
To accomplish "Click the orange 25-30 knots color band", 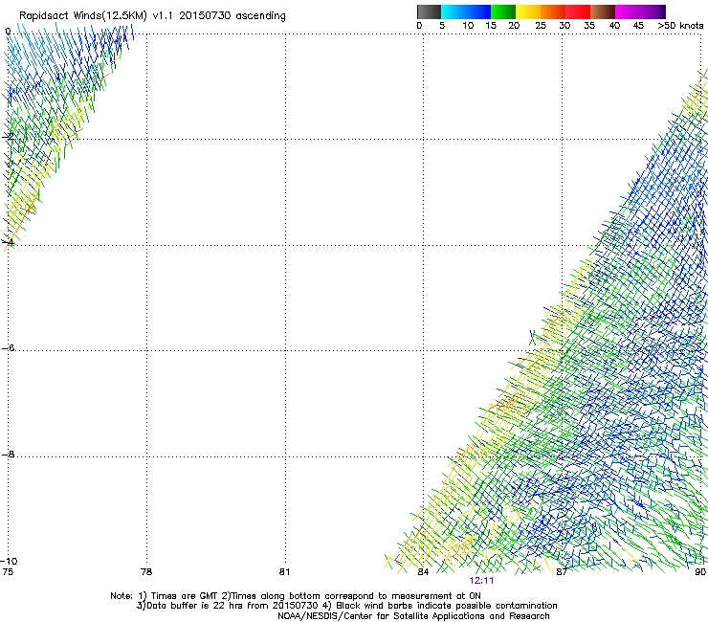I will pos(553,12).
